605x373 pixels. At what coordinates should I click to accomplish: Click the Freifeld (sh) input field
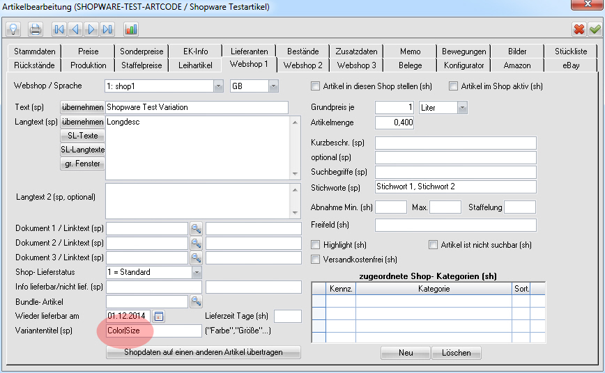(x=456, y=225)
